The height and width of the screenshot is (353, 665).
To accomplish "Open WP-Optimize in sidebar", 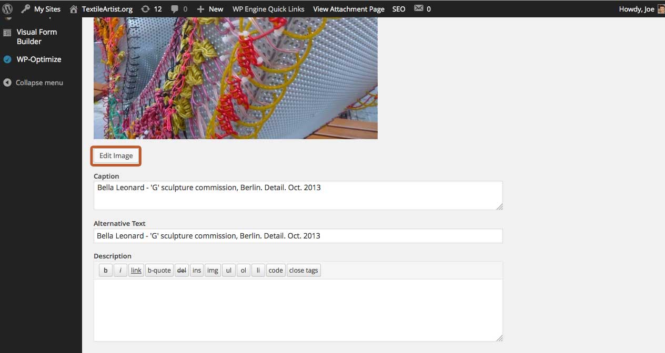I will click(x=39, y=59).
